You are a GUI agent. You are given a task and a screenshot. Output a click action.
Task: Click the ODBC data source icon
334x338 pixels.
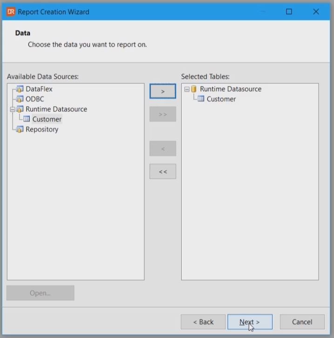click(x=20, y=99)
